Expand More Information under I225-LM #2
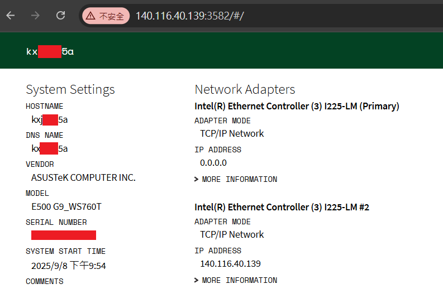Screen dimensions: 443x308 point(236,280)
